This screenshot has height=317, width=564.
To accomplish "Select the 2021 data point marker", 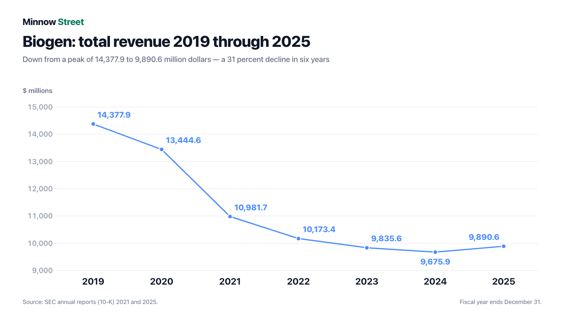I will tap(230, 217).
